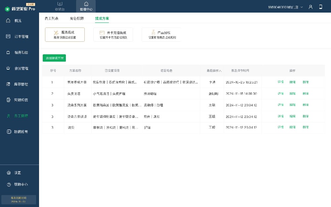View 详情 for 烫染系列方案
Image resolution: width=331 pixels, height=207 pixels.
point(281,105)
